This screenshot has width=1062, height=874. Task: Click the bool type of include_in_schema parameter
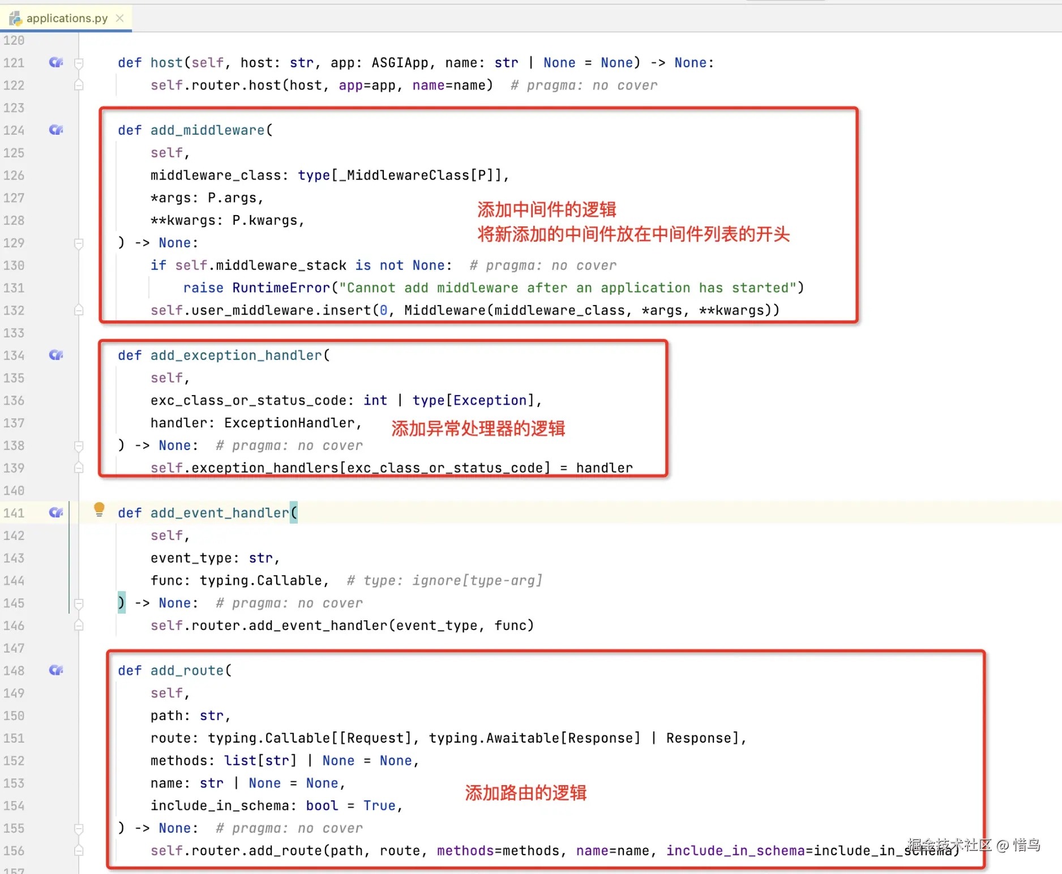point(322,806)
